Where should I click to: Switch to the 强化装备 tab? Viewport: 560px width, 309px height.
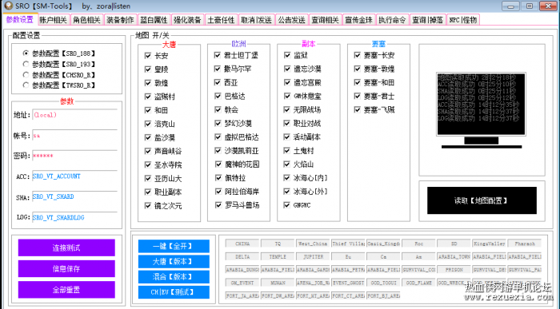point(187,20)
